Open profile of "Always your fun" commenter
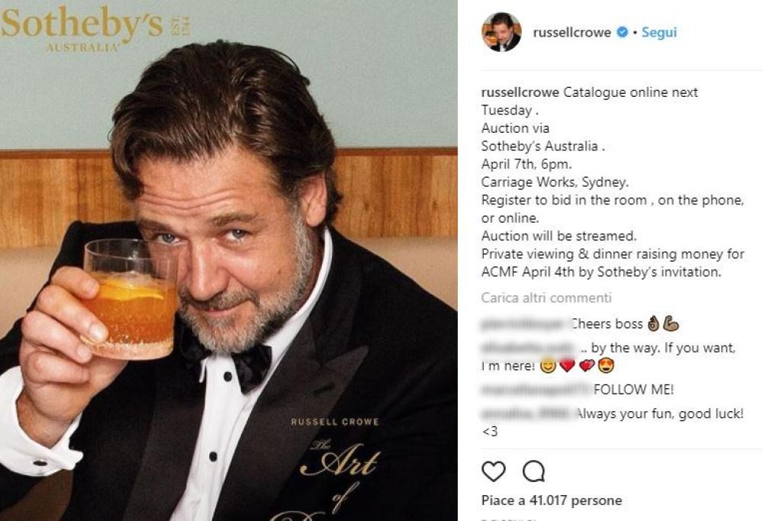763x521 pixels. click(x=526, y=414)
